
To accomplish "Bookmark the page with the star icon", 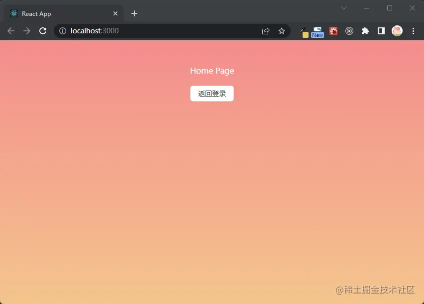I will coord(282,30).
